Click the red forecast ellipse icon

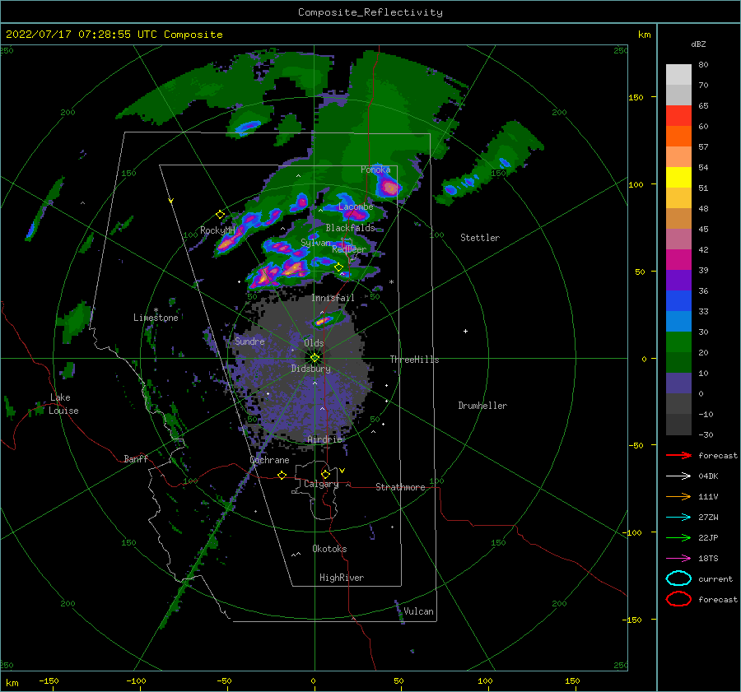678,599
